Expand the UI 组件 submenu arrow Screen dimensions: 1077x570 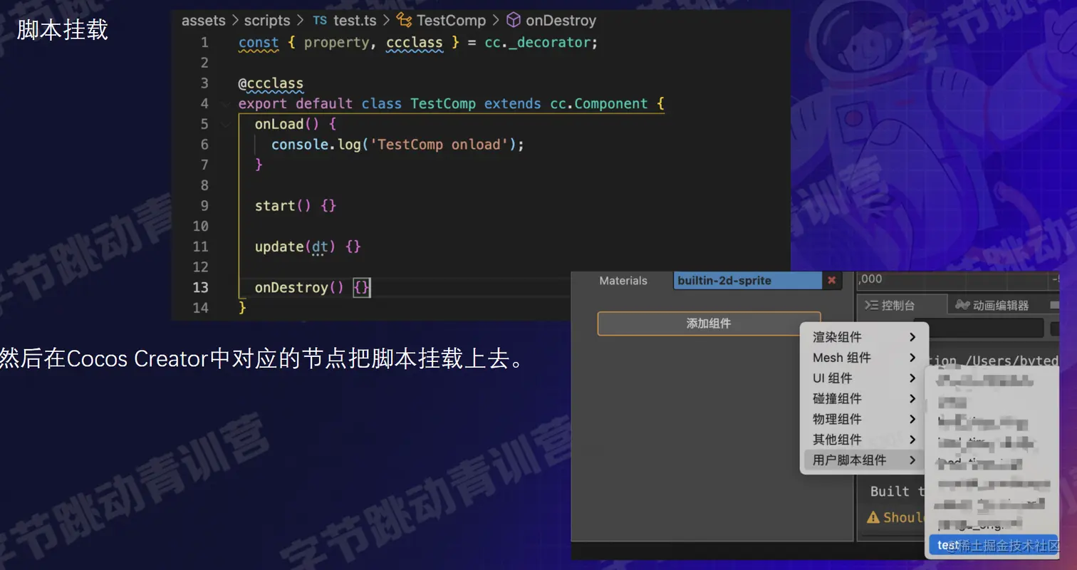(x=912, y=378)
